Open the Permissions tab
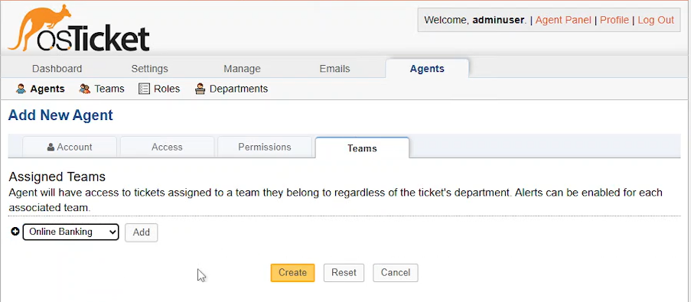Viewport: 691px width, 302px height. tap(265, 147)
